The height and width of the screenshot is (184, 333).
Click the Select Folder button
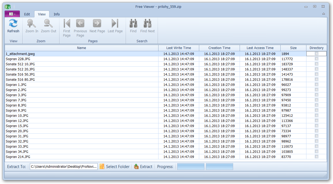click(115, 167)
